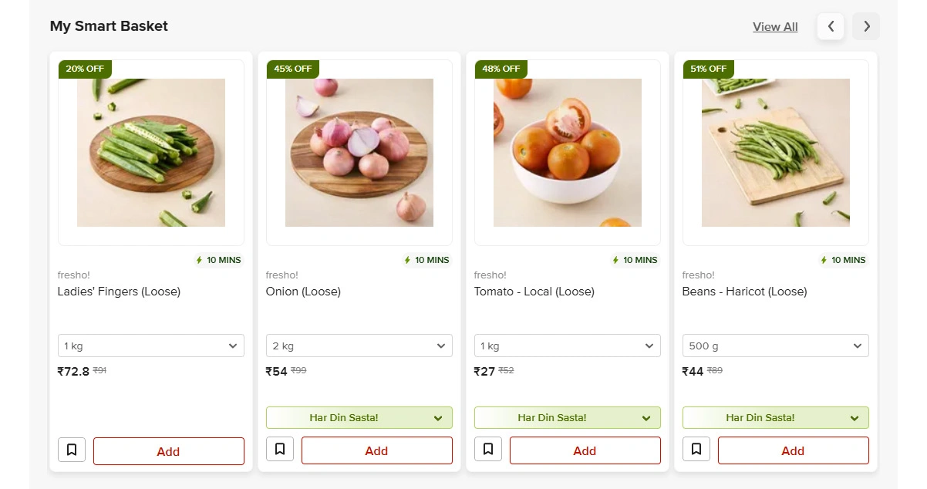This screenshot has width=927, height=489.
Task: Add Onion (Loose) to basket
Action: [x=376, y=451]
